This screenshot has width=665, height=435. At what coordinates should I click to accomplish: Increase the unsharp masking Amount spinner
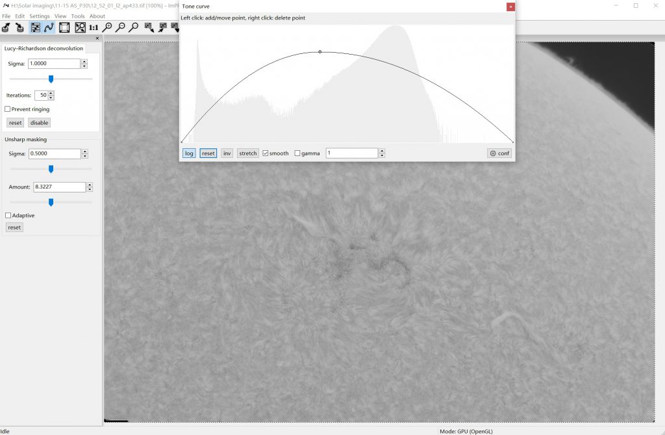[x=90, y=185]
